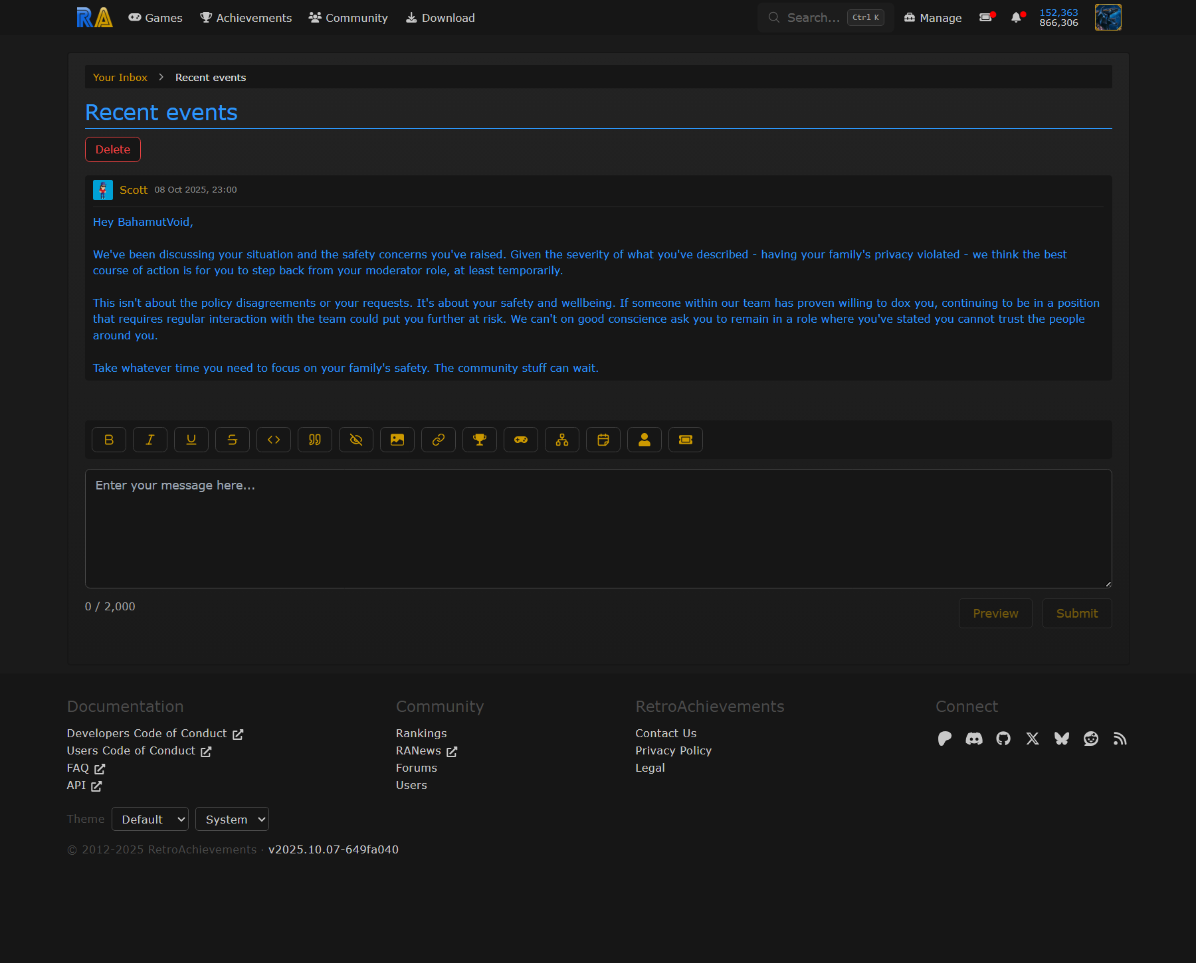Insert an event reference with the calendar icon

(x=603, y=440)
